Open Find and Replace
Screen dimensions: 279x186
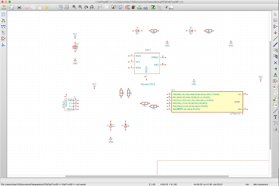pos(66,7)
